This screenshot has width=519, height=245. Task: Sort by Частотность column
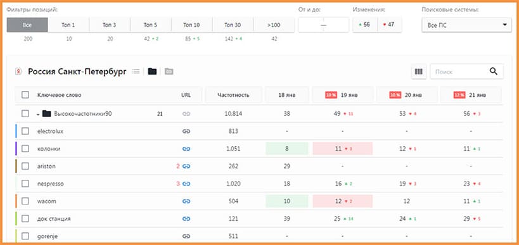click(x=233, y=95)
